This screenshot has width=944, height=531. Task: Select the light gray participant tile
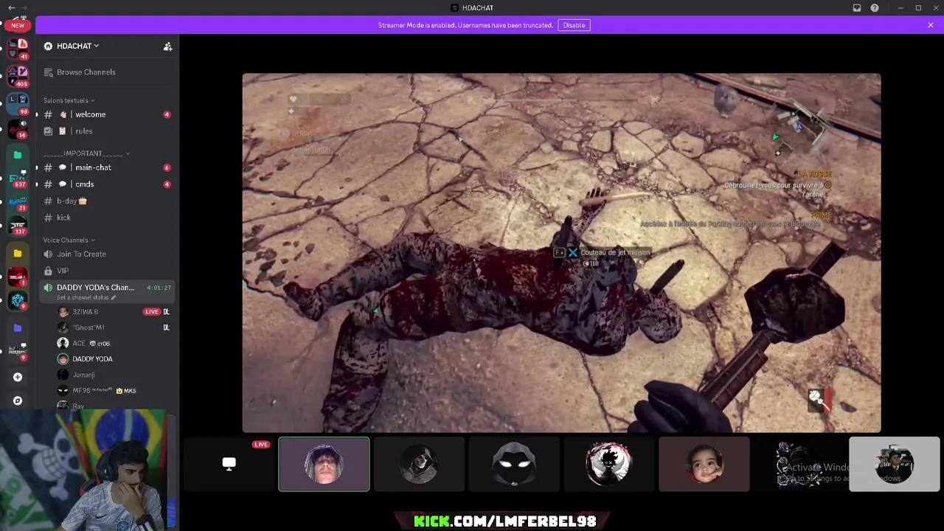click(895, 464)
